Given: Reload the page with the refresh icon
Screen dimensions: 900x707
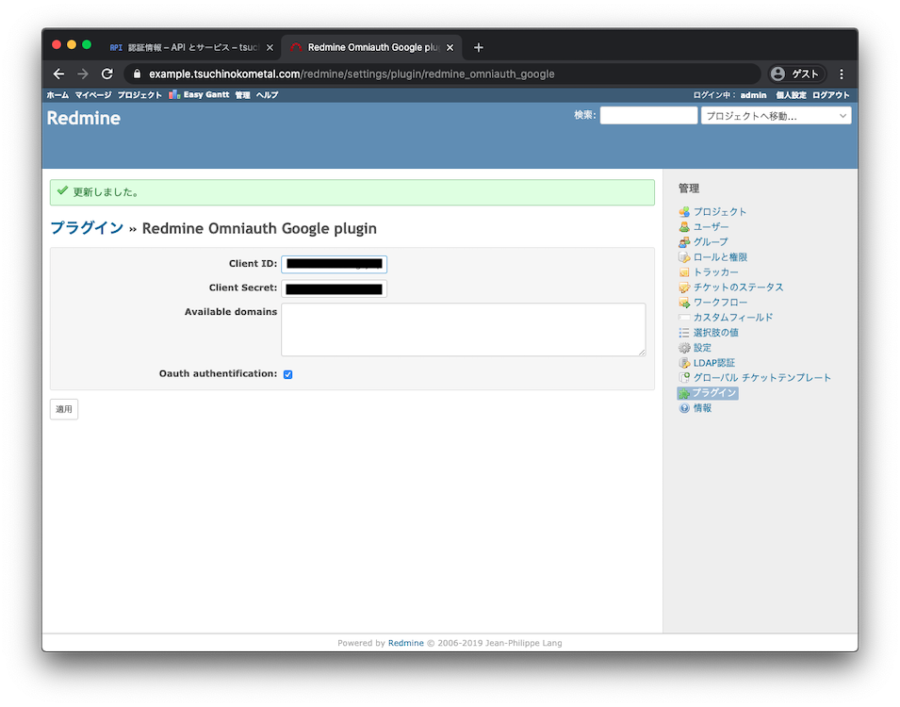Looking at the screenshot, I should tap(107, 74).
